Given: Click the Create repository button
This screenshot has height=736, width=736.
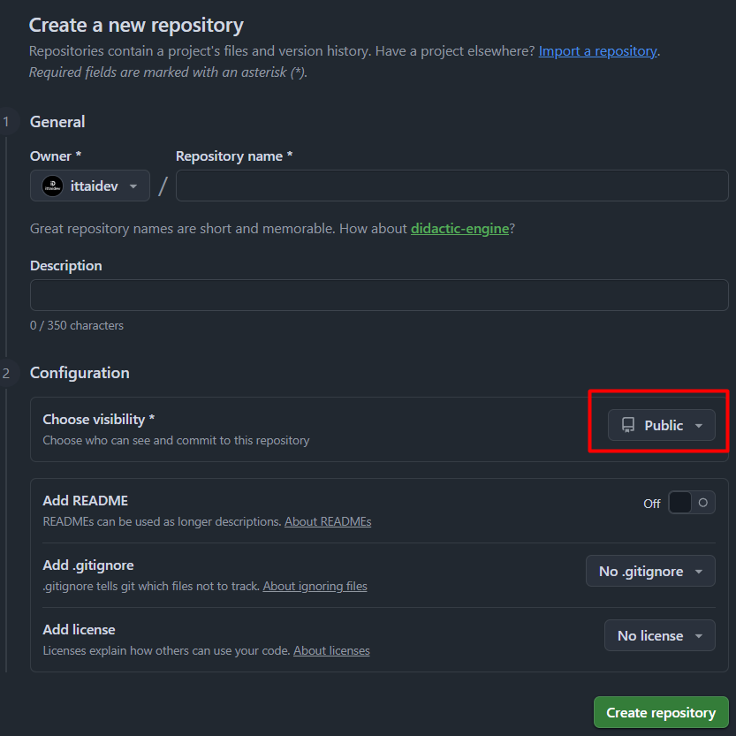Looking at the screenshot, I should 660,712.
